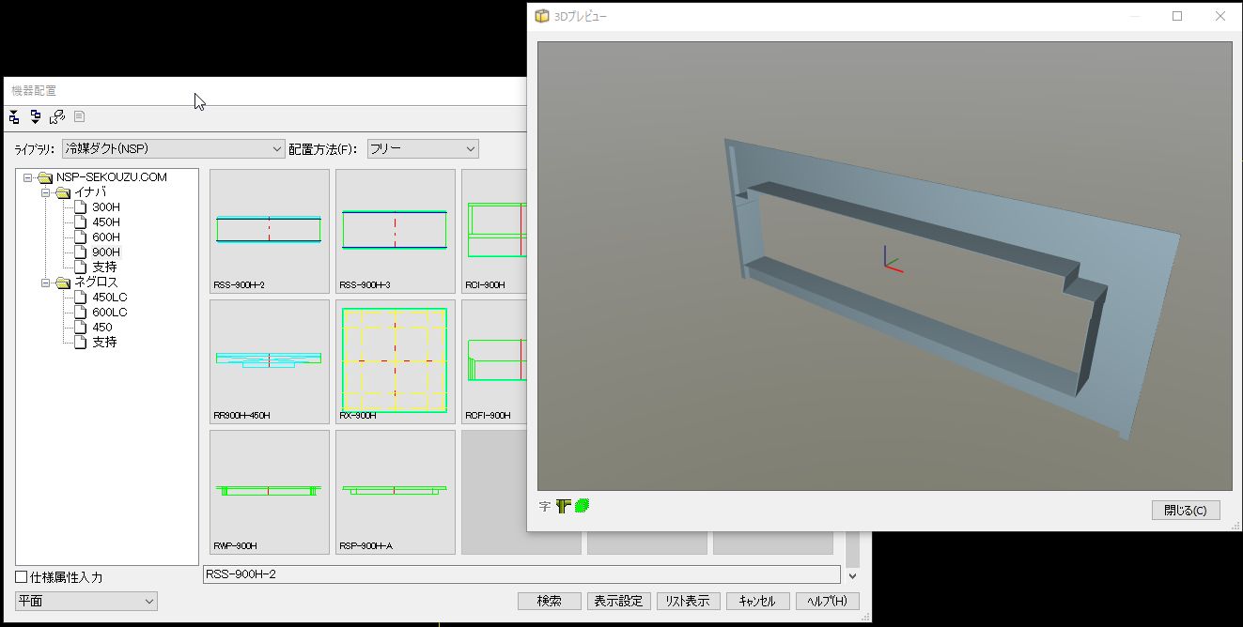Select the 300H file under イナバ
The width and height of the screenshot is (1243, 627).
click(105, 207)
